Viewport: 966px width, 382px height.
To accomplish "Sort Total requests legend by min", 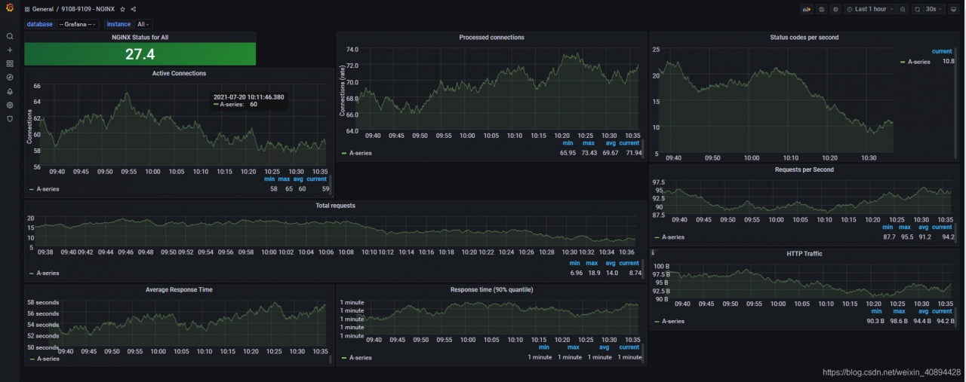I will coord(575,263).
